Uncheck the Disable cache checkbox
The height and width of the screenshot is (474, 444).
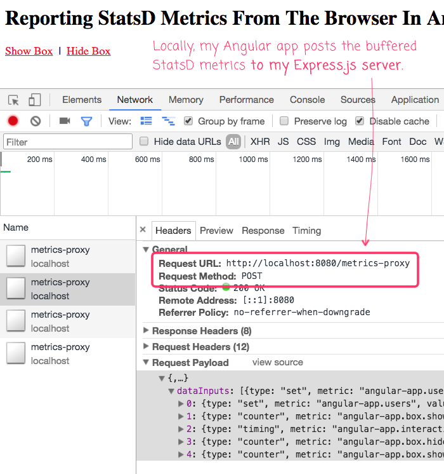pos(360,121)
